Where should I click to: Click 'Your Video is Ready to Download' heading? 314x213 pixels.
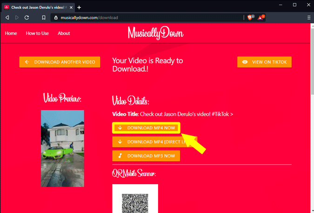147,65
